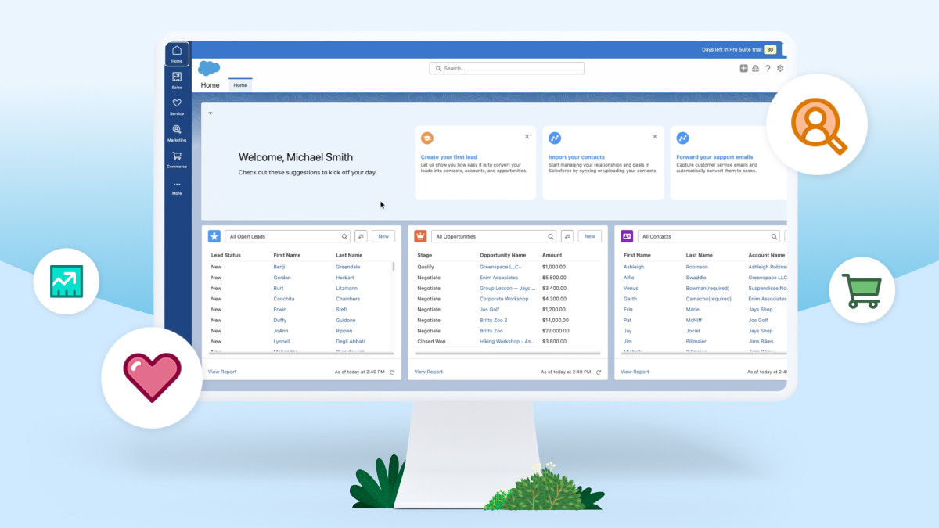The height and width of the screenshot is (528, 939).
Task: Click New to create an opportunity
Action: click(589, 235)
